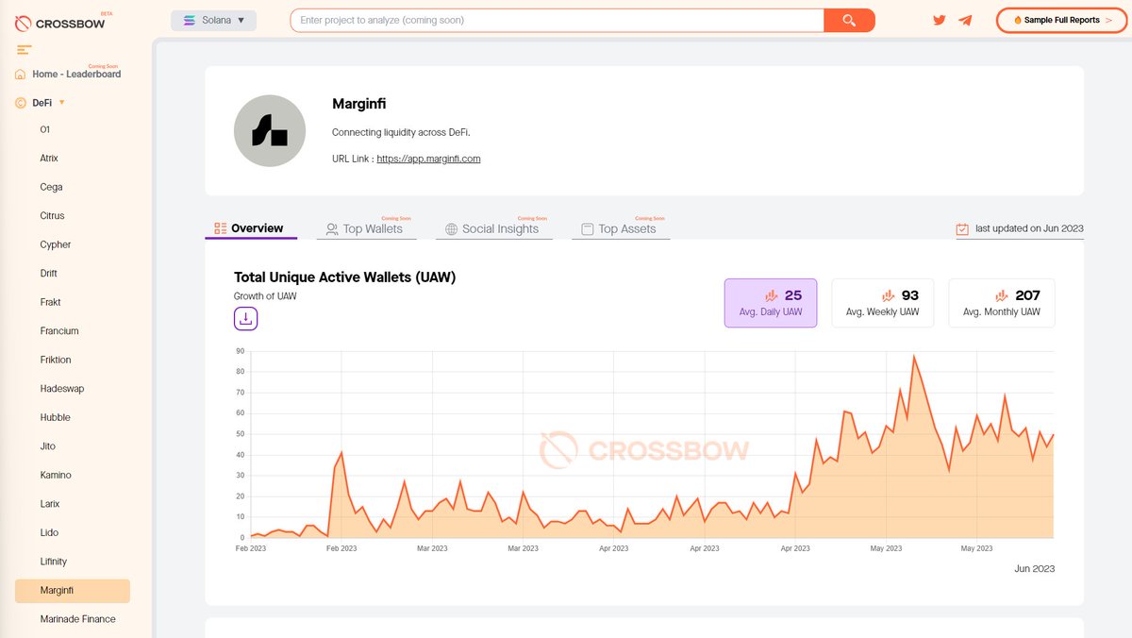Select the Avg. Monthly UAW card
The width and height of the screenshot is (1132, 638).
pyautogui.click(x=1002, y=303)
